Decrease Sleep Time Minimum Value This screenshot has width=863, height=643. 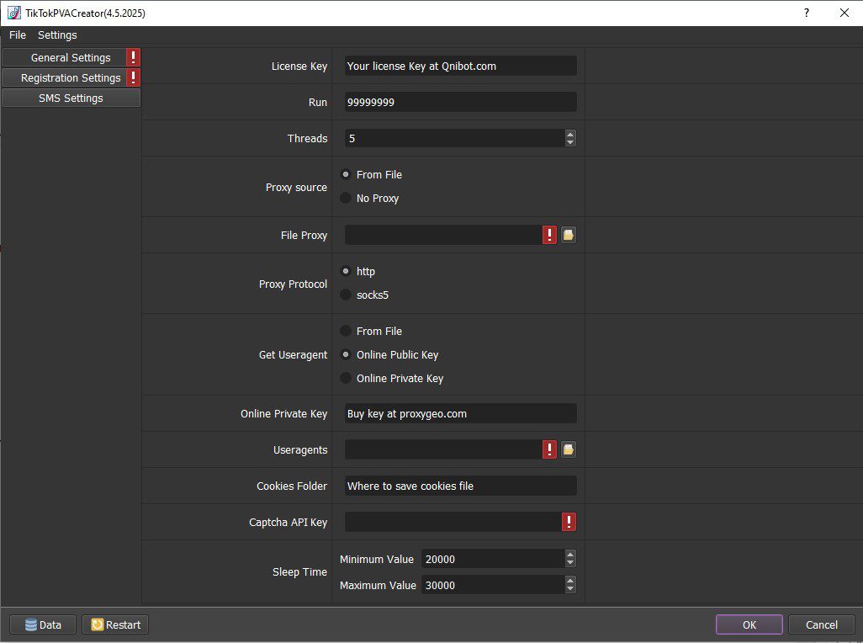[x=570, y=563]
